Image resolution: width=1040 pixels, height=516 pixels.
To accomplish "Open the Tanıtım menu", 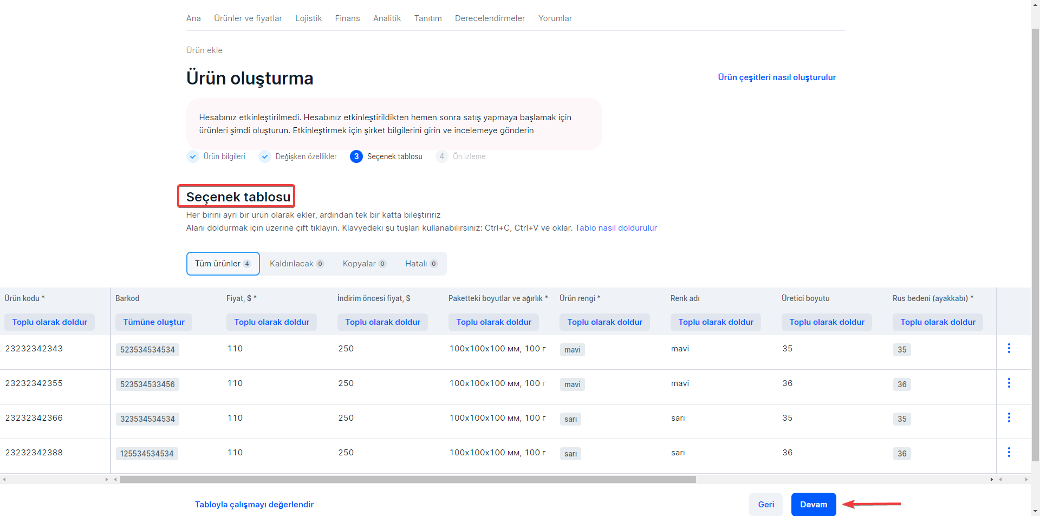I will point(428,18).
